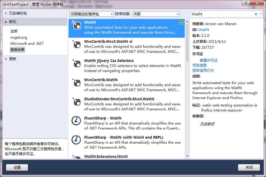
Task: Click the package list scrollbar down arrow
Action: [x=187, y=156]
